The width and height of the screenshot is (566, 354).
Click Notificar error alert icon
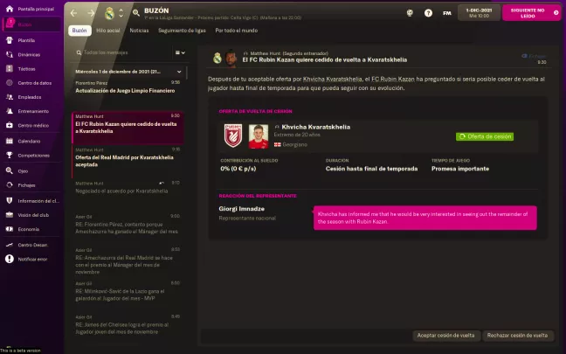coord(10,259)
